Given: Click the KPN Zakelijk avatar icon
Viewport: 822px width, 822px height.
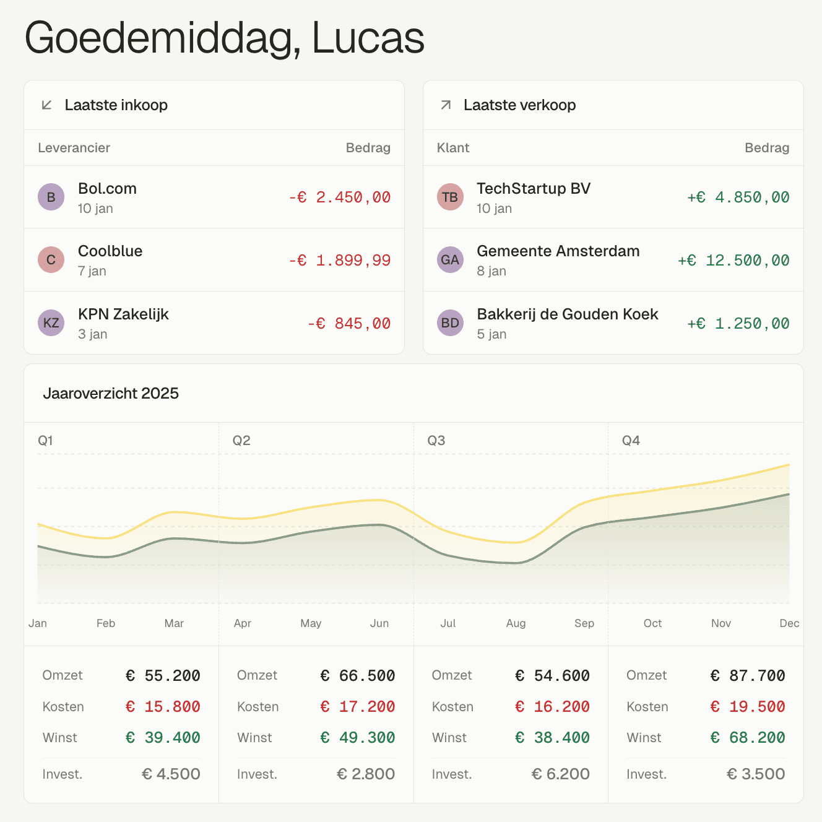Looking at the screenshot, I should [51, 323].
